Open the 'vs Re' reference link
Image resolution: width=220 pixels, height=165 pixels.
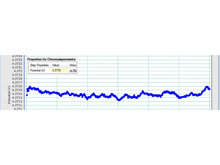pos(73,70)
